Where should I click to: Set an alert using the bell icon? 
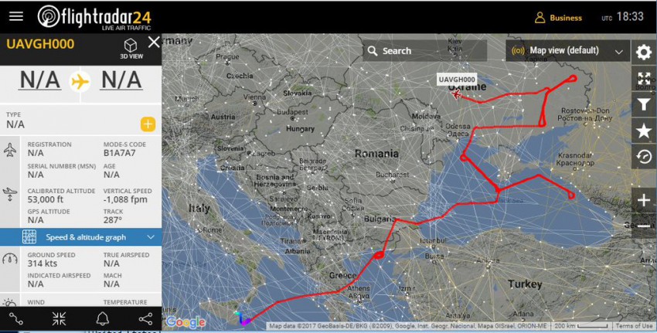tap(102, 318)
